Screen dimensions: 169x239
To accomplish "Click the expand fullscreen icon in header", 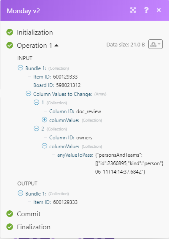I will coord(133,10).
